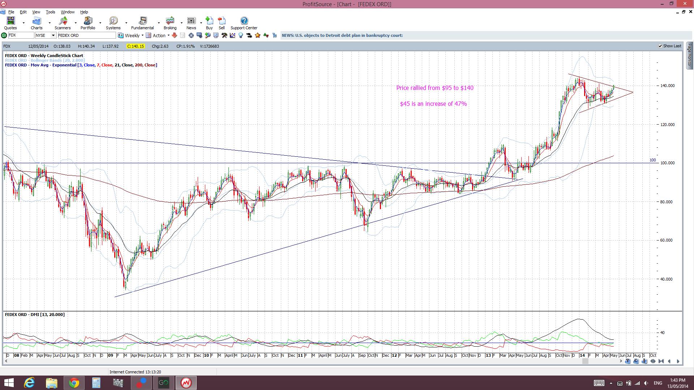
Task: Click the light bulb icon
Action: pos(240,35)
